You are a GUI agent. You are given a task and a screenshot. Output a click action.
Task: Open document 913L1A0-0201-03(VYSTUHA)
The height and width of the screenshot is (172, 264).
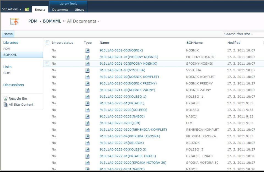pos(122,70)
